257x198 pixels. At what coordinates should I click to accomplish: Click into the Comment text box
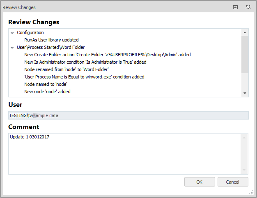coord(123,153)
